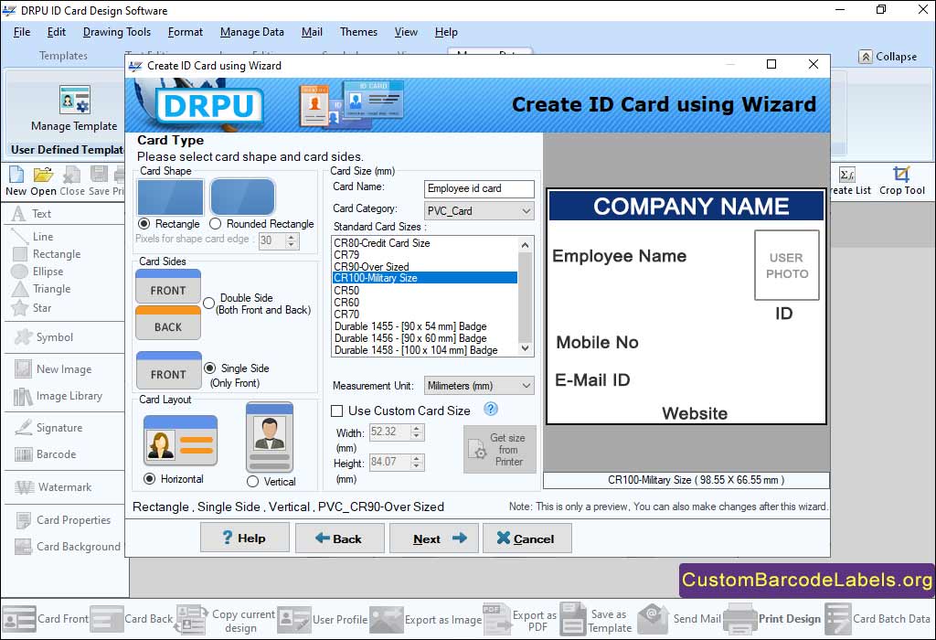Screen dimensions: 936x640
Task: Click the Back button in wizard
Action: [340, 539]
